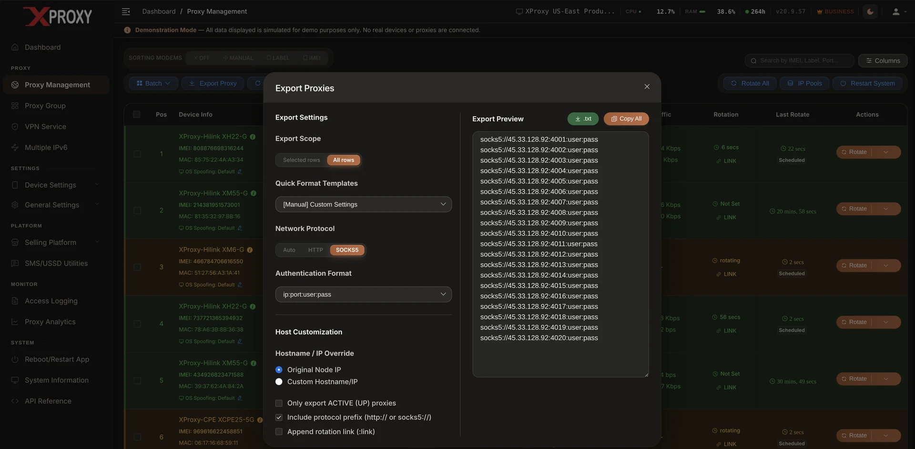
Task: Open IP Pools
Action: tap(804, 83)
